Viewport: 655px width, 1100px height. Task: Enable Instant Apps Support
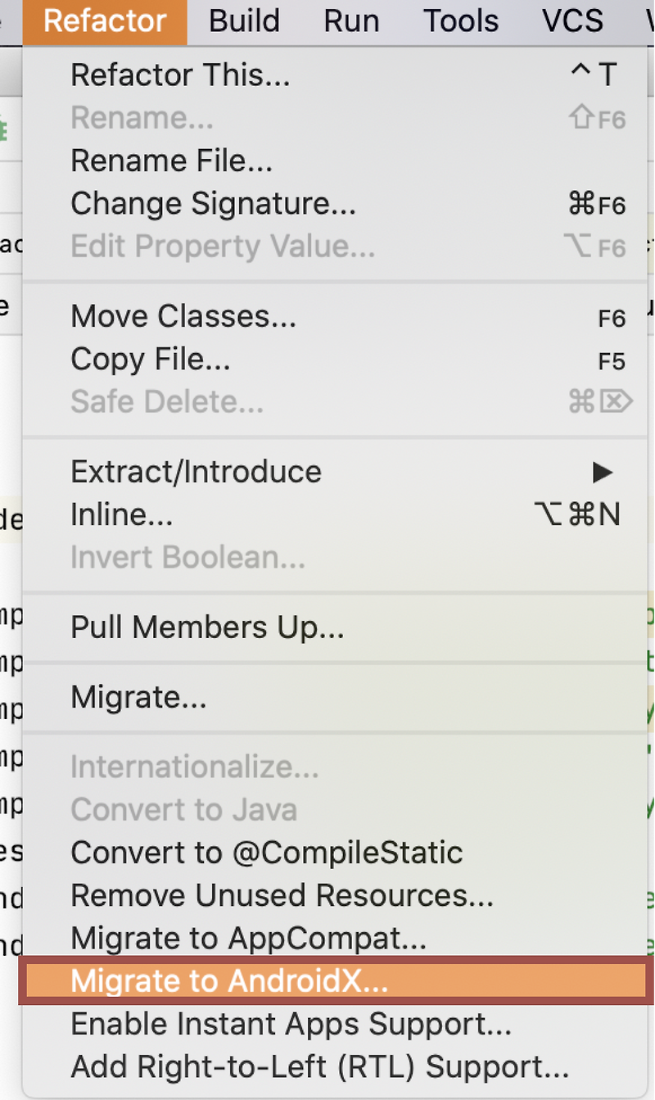coord(291,1023)
